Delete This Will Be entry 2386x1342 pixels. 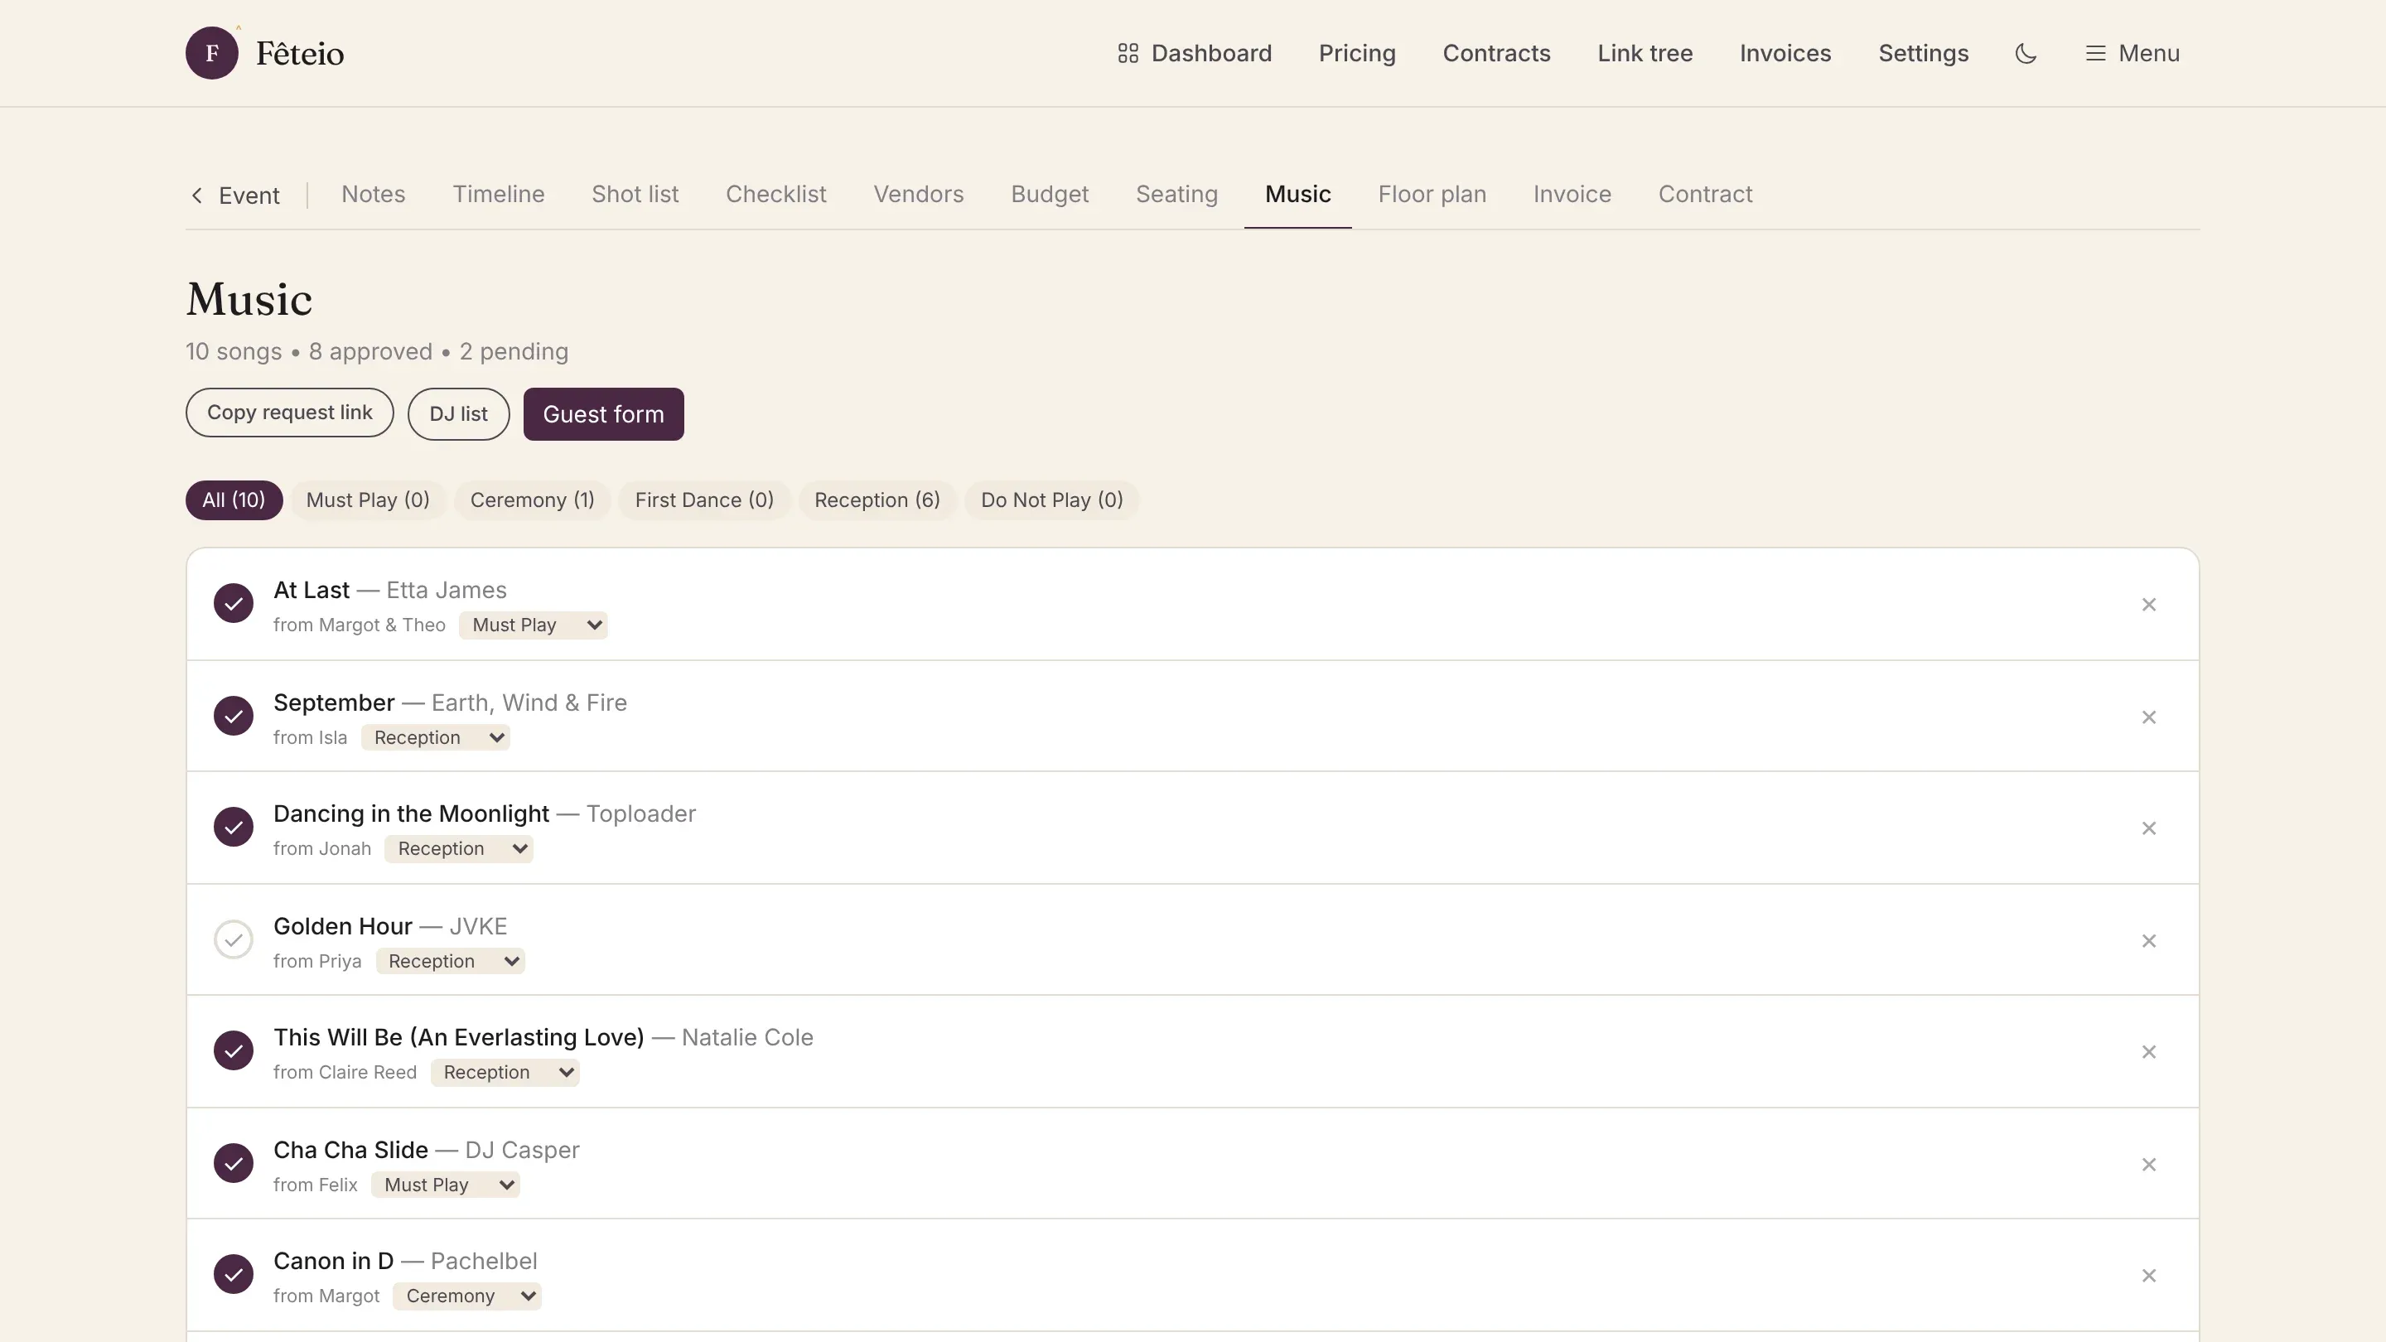pyautogui.click(x=2149, y=1052)
